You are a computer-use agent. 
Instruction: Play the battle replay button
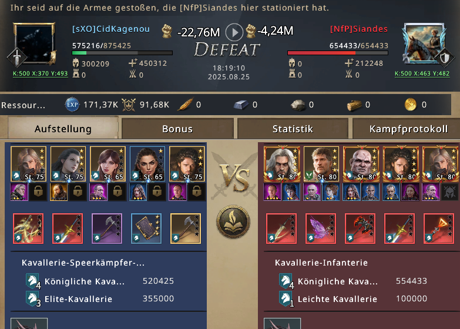pos(234,32)
